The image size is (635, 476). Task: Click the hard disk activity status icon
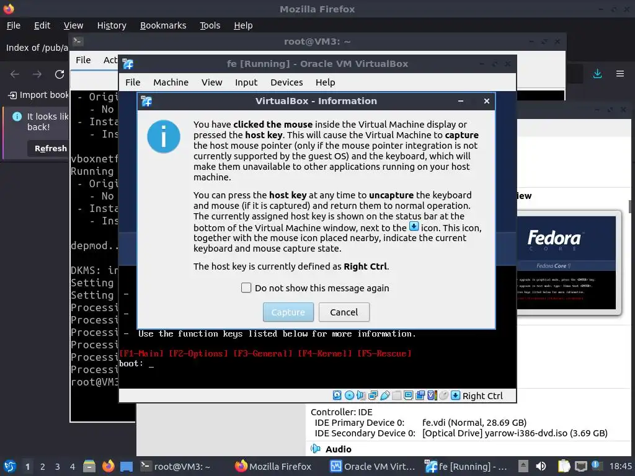337,395
